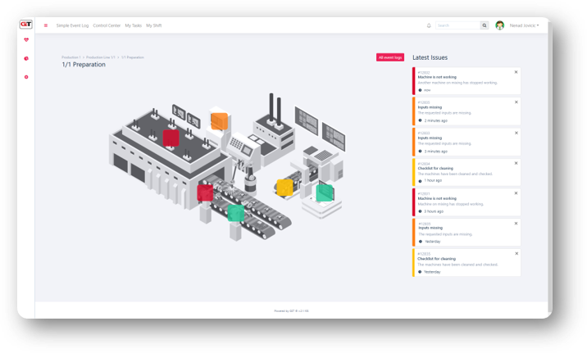Image resolution: width=587 pixels, height=353 pixels.
Task: Open the Simple Event Log menu
Action: (73, 25)
